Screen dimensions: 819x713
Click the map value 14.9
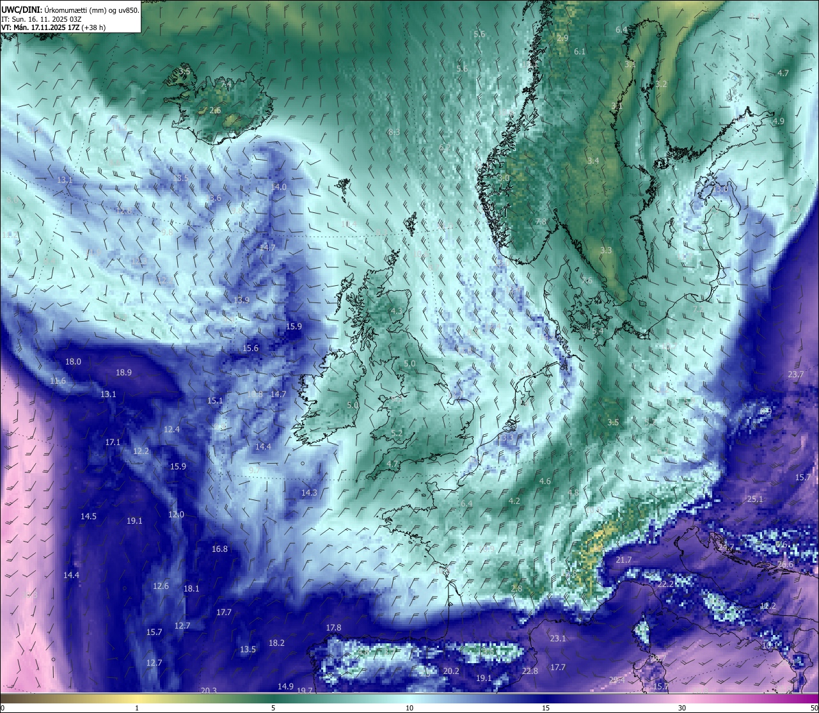(x=285, y=686)
